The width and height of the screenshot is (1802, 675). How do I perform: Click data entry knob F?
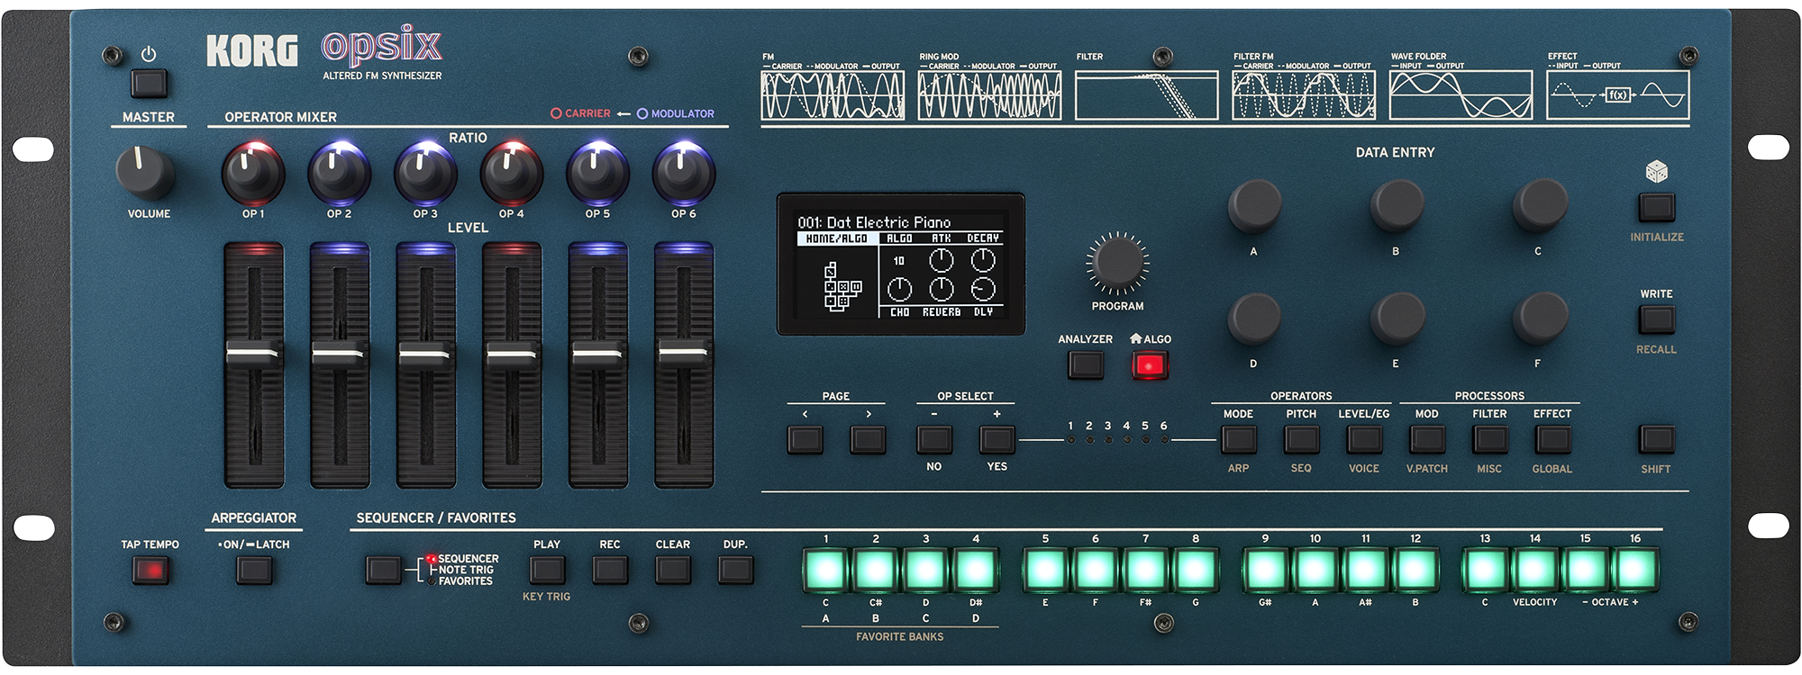click(1539, 319)
